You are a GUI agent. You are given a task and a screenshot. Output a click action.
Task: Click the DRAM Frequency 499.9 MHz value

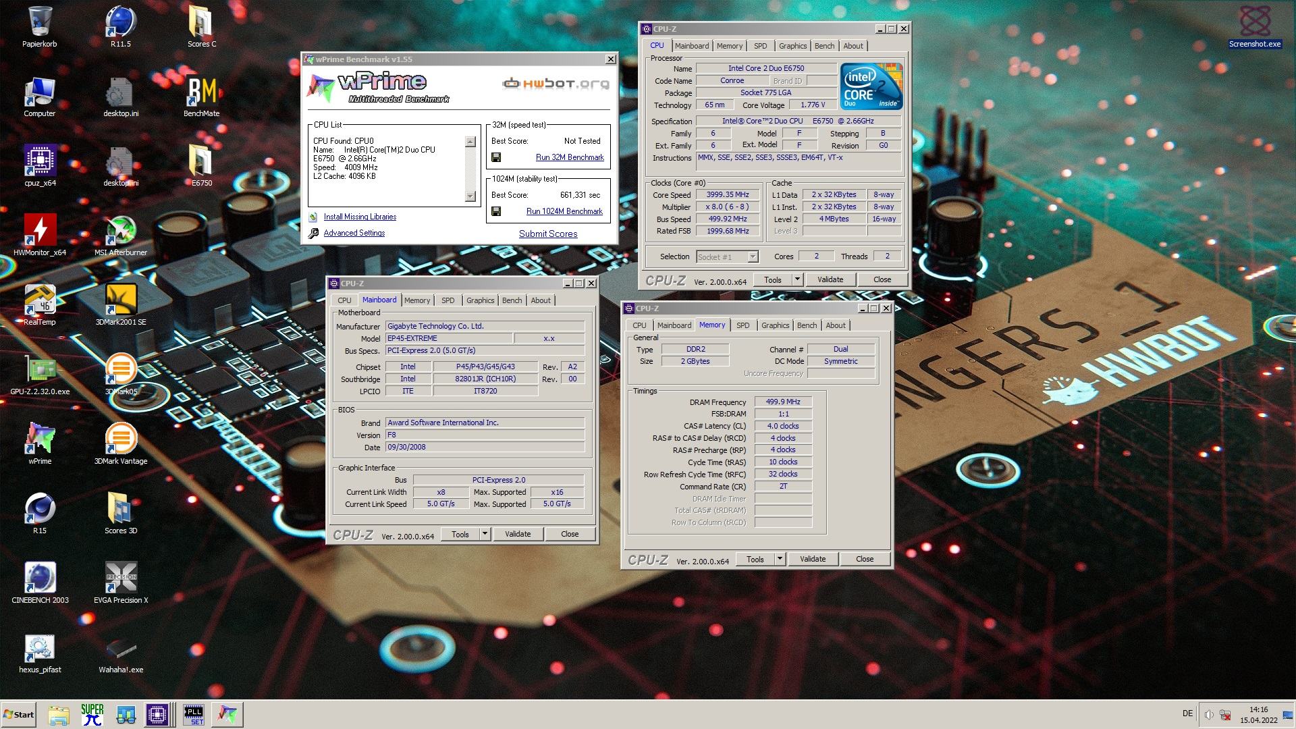click(x=783, y=402)
